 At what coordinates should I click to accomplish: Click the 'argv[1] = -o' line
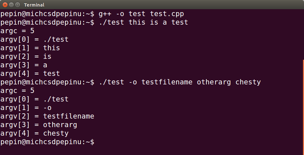click(x=26, y=108)
